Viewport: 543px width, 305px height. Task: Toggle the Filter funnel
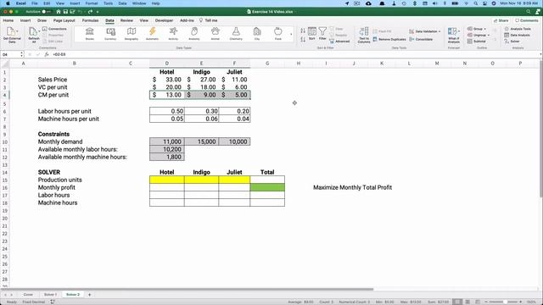(x=322, y=34)
